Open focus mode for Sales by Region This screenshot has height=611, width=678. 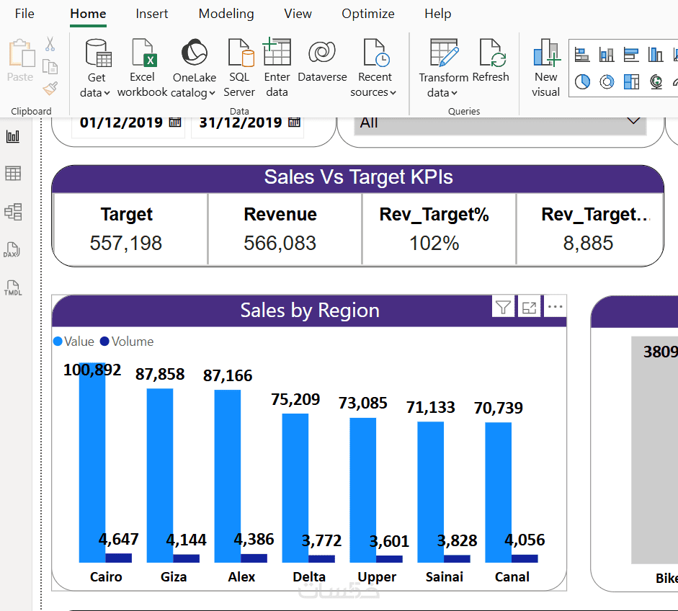530,308
